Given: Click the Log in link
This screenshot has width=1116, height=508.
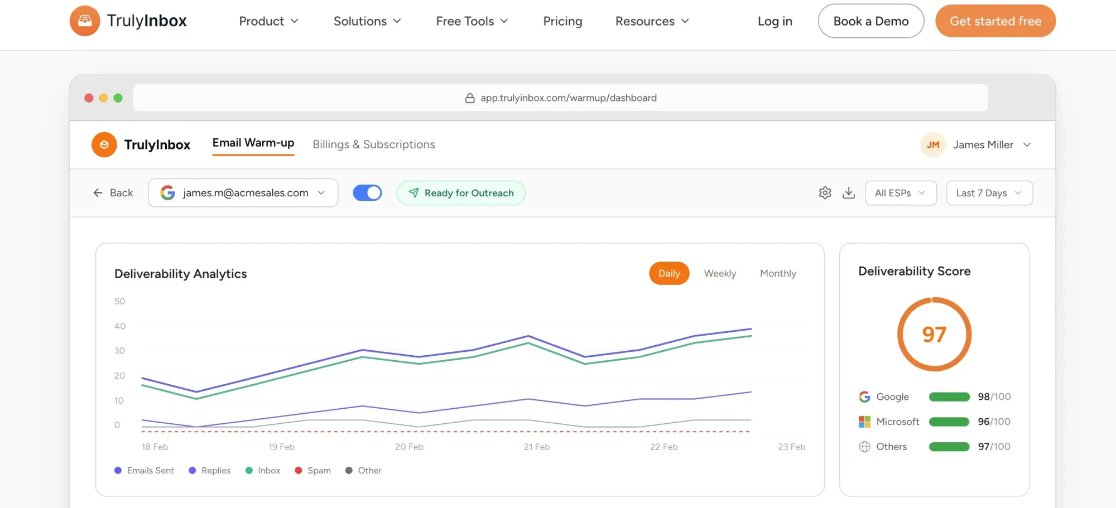Looking at the screenshot, I should 775,21.
